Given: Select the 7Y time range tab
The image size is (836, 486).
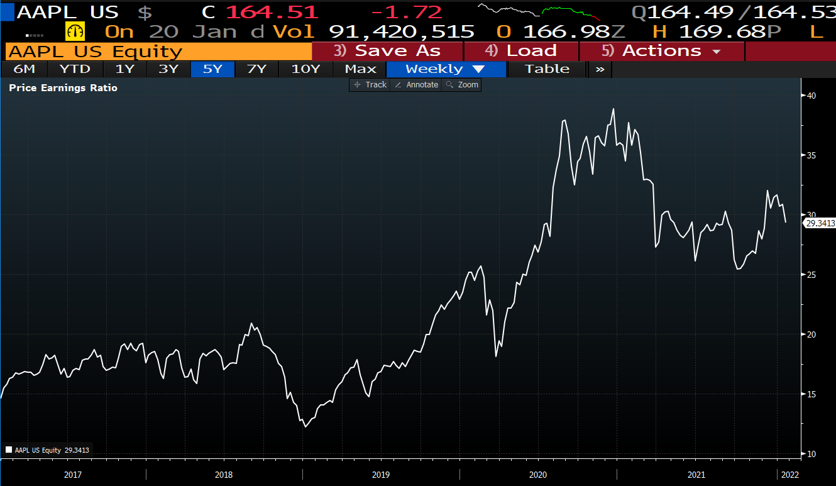Looking at the screenshot, I should (x=256, y=69).
